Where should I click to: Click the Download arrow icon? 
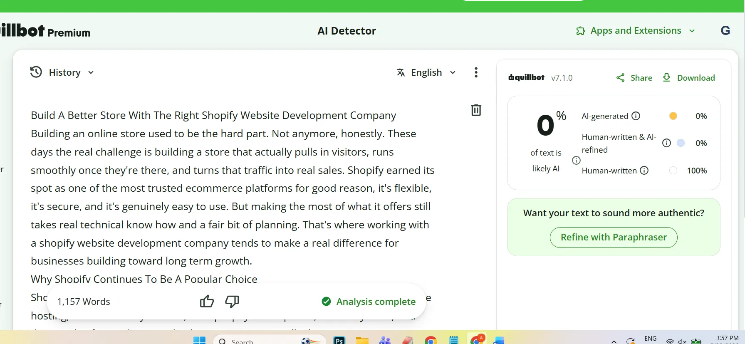coord(666,78)
